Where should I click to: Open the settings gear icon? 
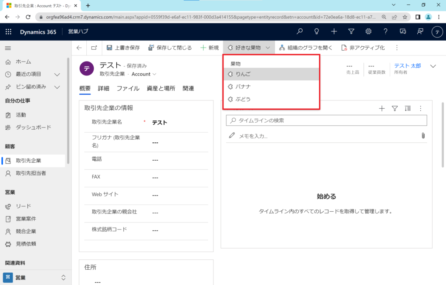coord(368,32)
